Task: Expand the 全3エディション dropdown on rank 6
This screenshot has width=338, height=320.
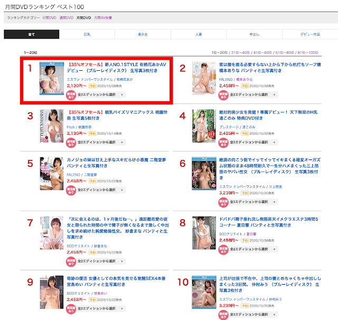Action: coord(253,202)
